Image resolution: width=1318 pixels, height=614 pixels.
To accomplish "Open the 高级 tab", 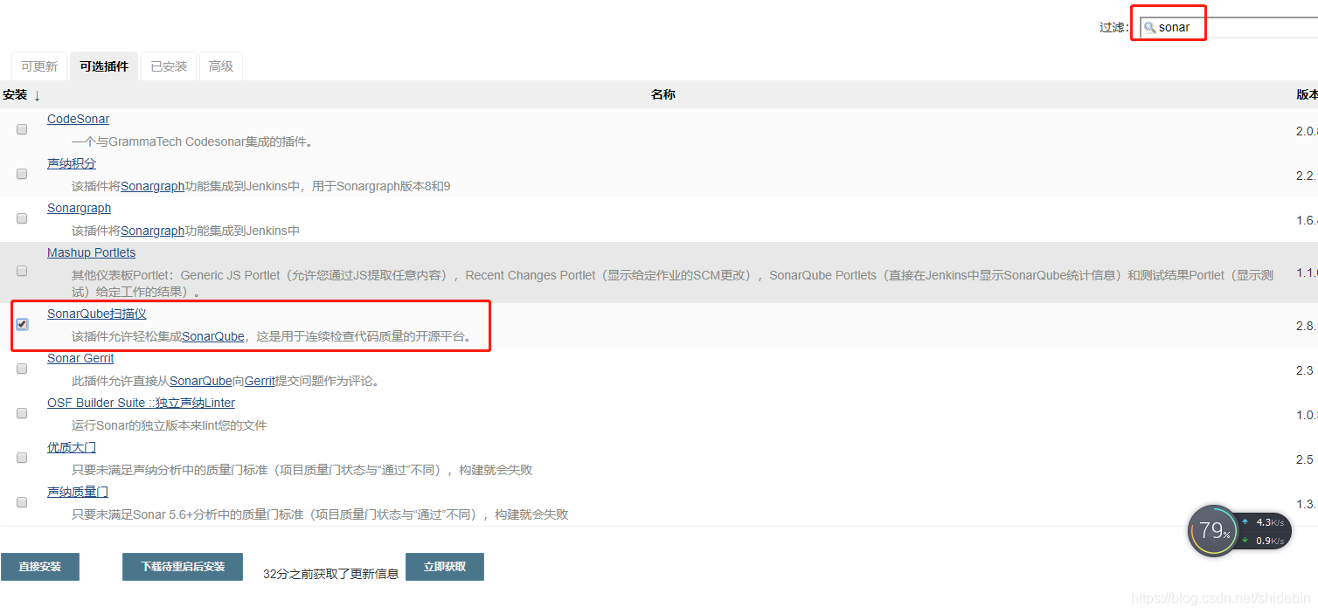I will click(221, 66).
